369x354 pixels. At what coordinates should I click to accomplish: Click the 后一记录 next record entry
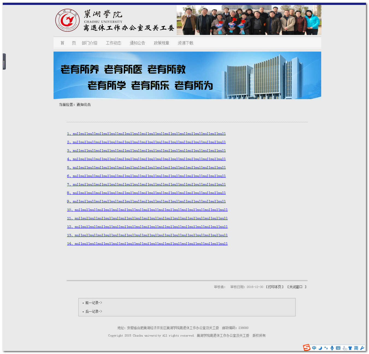click(94, 311)
